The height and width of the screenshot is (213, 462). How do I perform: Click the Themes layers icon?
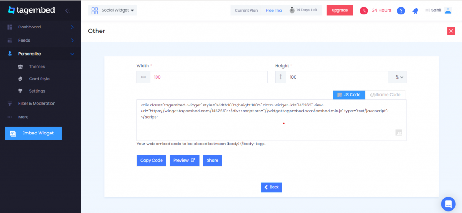20,67
